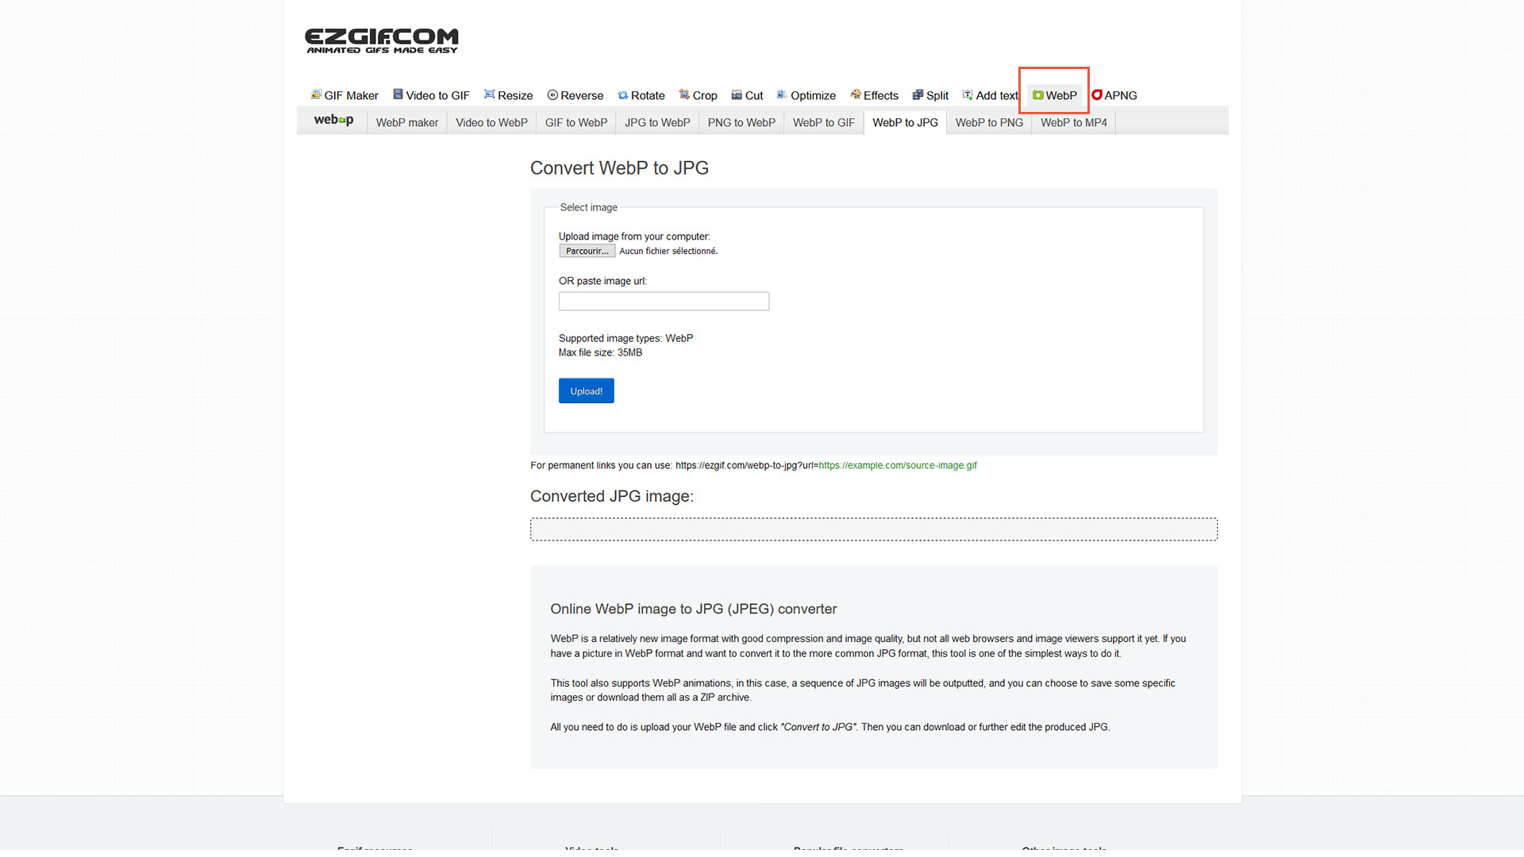Switch to the WebP maker tab
Screen dimensions: 1524x857
coord(407,122)
